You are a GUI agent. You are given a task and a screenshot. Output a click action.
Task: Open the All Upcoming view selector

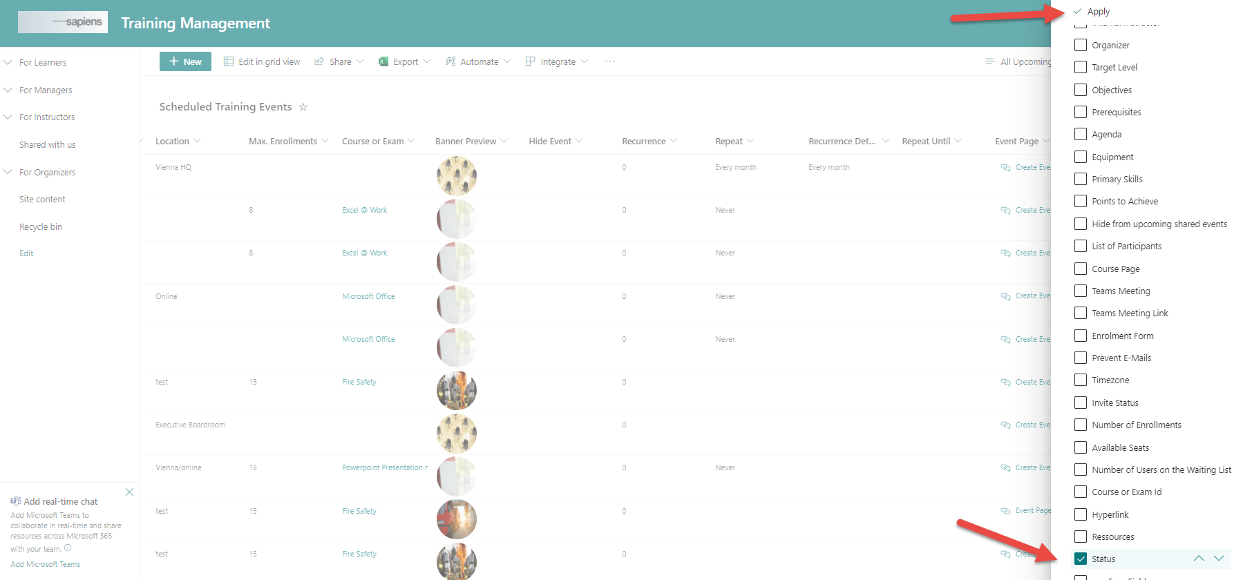1018,61
